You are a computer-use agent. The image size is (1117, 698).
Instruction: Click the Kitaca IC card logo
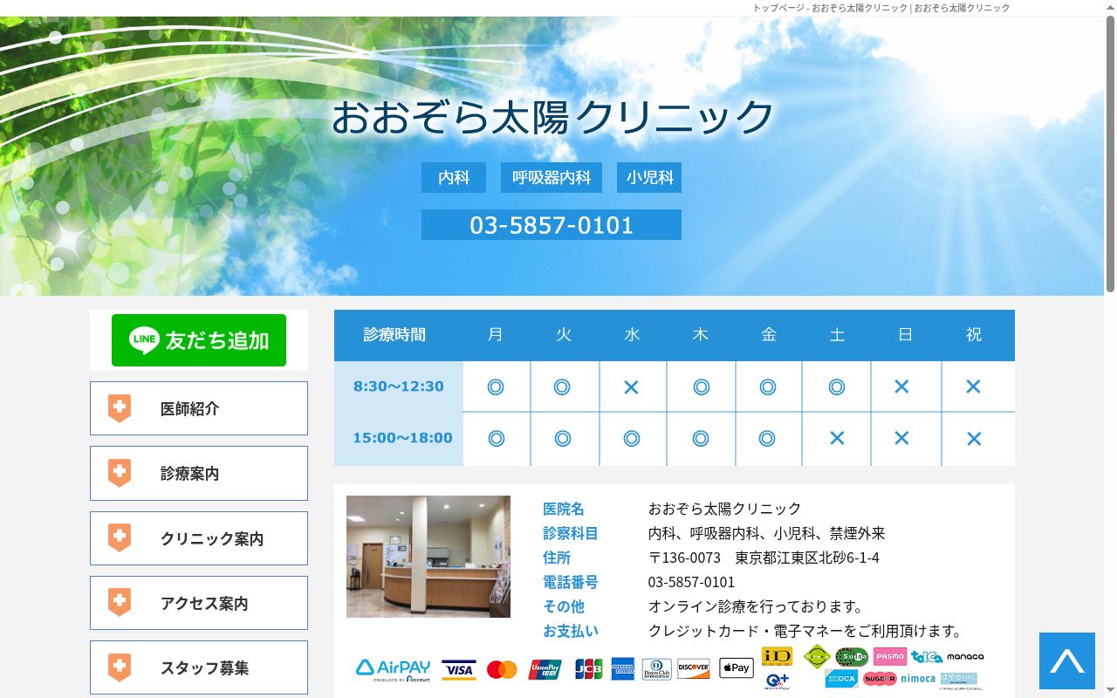[x=817, y=656]
